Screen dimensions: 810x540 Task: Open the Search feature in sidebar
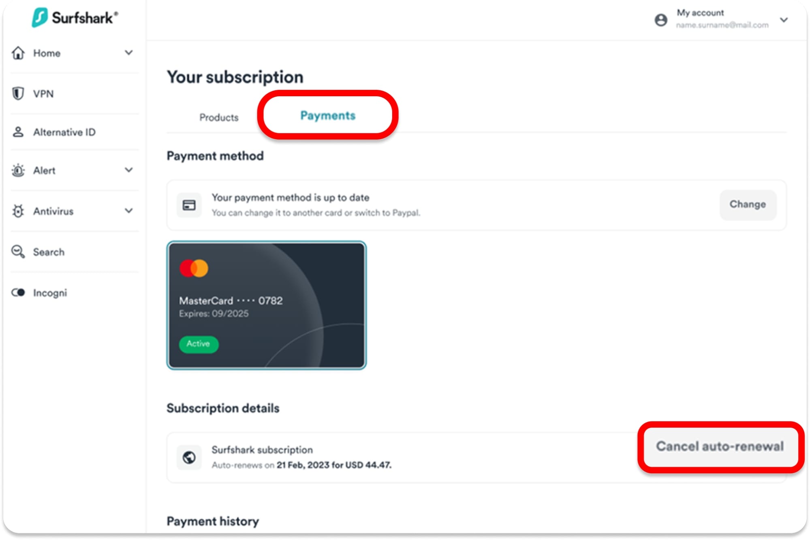(18, 252)
